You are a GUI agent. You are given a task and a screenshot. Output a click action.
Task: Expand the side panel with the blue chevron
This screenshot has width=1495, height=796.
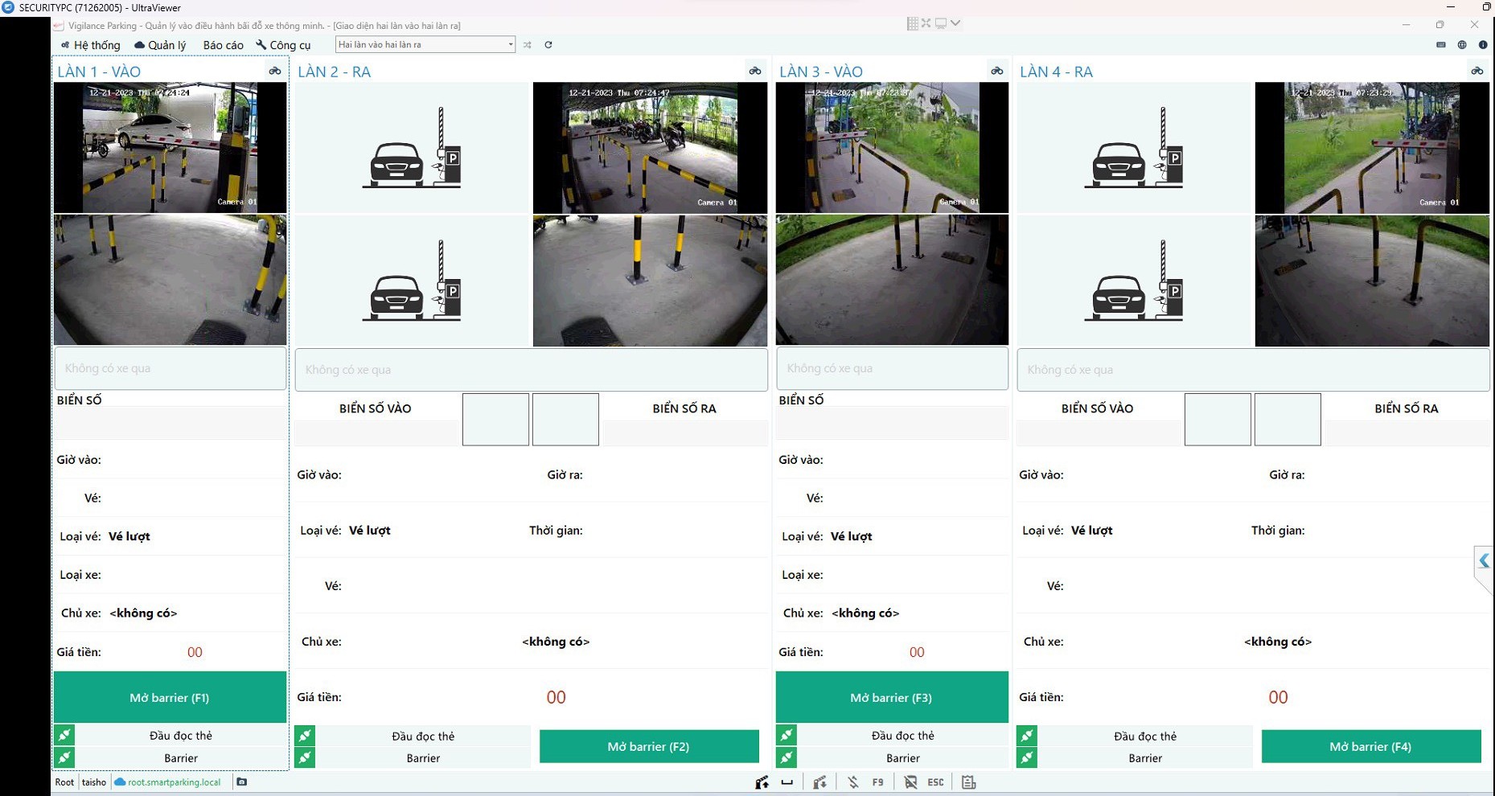point(1485,560)
